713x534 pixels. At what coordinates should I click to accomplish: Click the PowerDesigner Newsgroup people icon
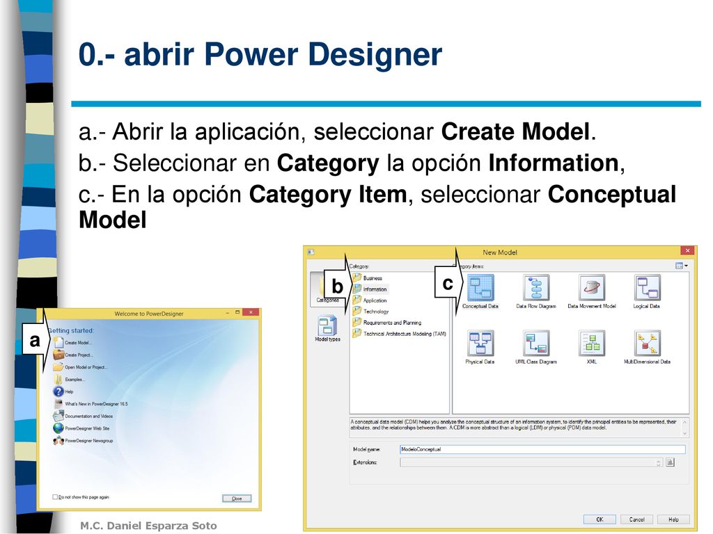[58, 440]
